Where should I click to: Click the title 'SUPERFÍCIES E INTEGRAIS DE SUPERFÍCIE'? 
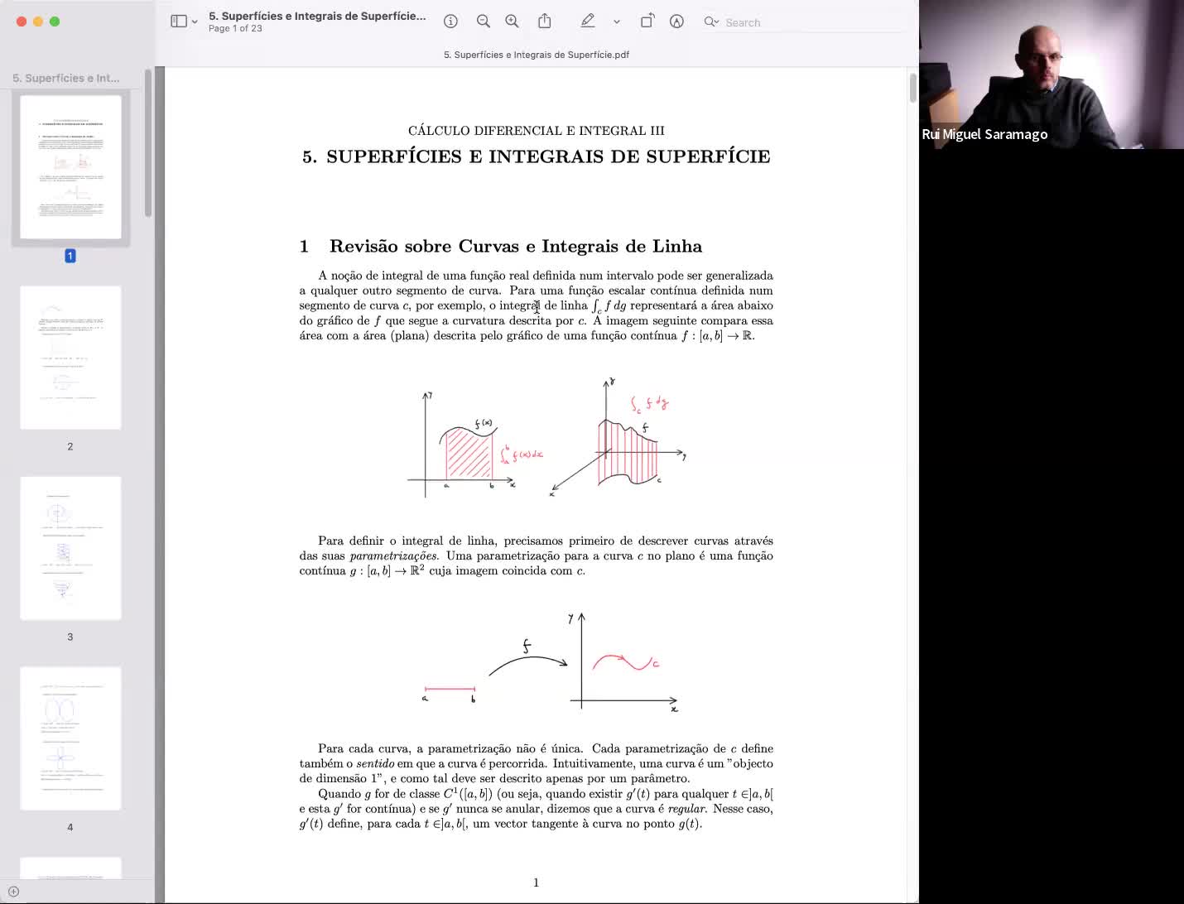coord(548,156)
